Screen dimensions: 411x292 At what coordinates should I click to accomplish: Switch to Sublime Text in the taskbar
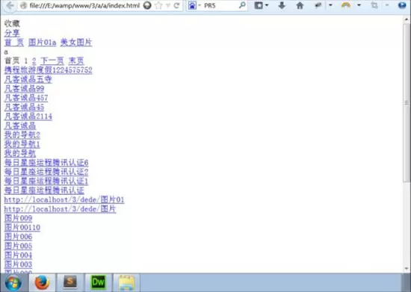[x=70, y=282]
